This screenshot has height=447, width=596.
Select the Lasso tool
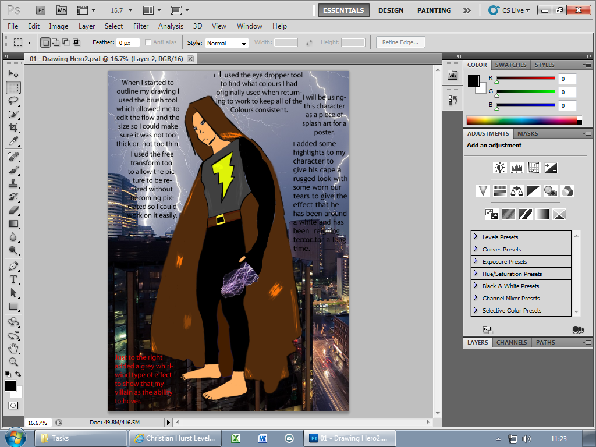pyautogui.click(x=13, y=101)
